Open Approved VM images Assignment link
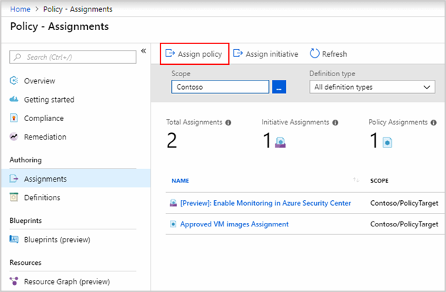446x292 pixels. click(x=234, y=224)
